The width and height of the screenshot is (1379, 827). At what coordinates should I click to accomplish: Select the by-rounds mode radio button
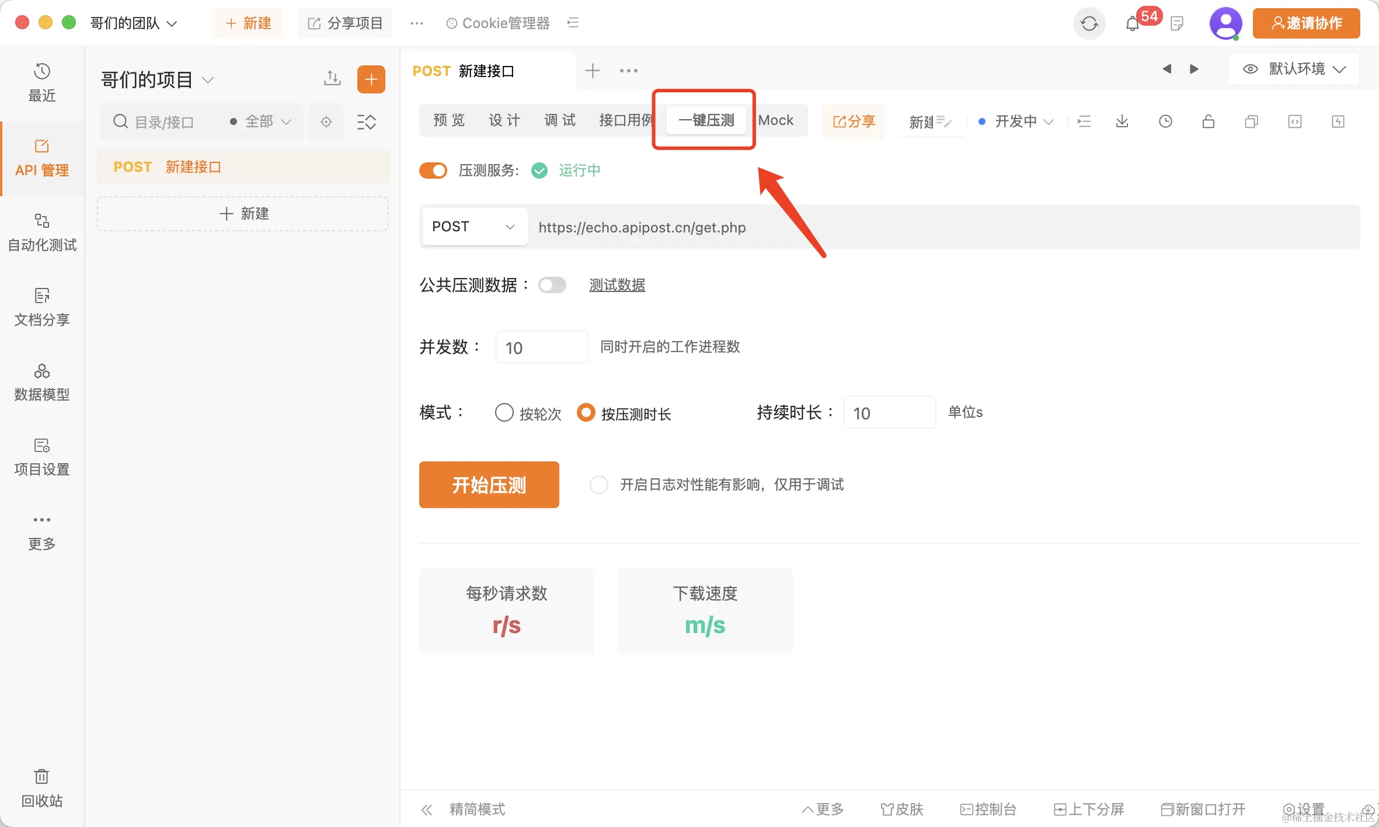(504, 413)
